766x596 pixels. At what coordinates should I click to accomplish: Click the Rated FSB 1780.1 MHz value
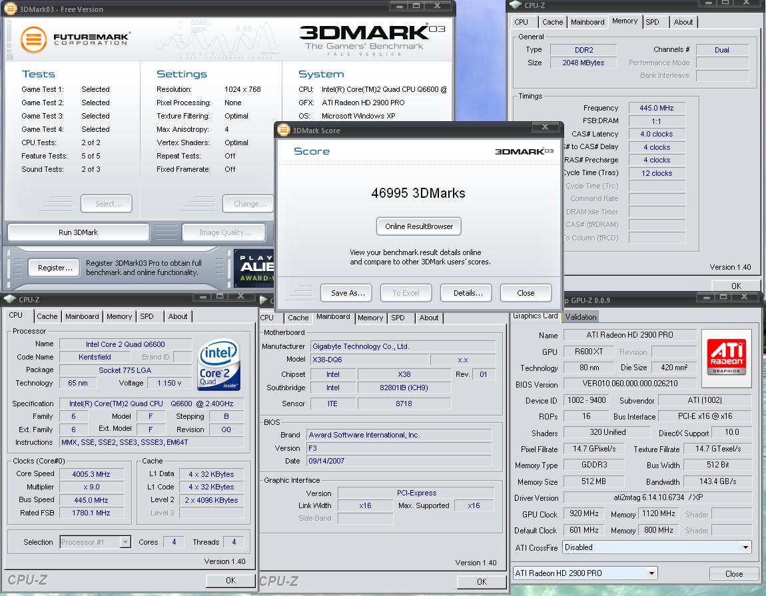point(91,513)
